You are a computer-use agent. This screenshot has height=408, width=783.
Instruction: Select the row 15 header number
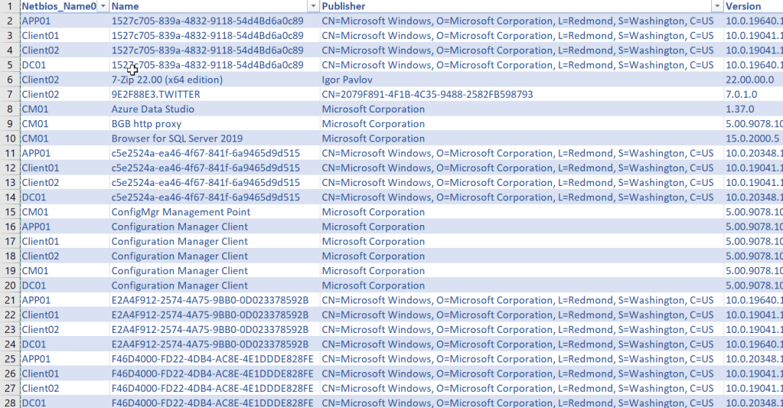pos(9,212)
